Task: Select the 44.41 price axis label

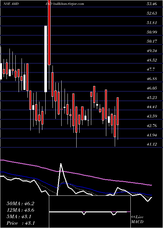Action: point(152,107)
